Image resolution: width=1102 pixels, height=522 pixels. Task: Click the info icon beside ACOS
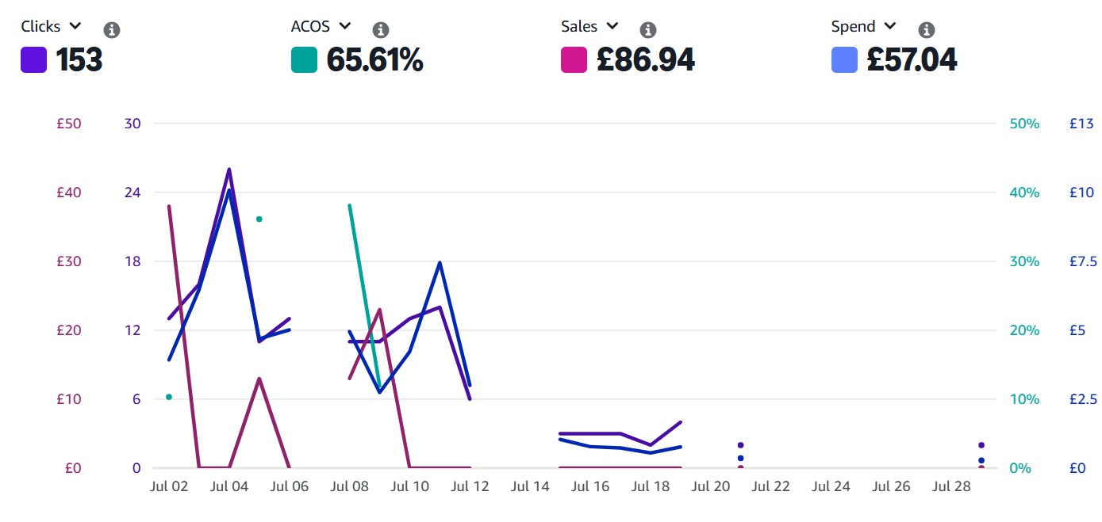(381, 30)
